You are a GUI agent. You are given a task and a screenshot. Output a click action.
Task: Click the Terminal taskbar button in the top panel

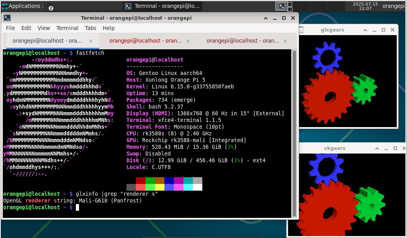pyautogui.click(x=162, y=6)
